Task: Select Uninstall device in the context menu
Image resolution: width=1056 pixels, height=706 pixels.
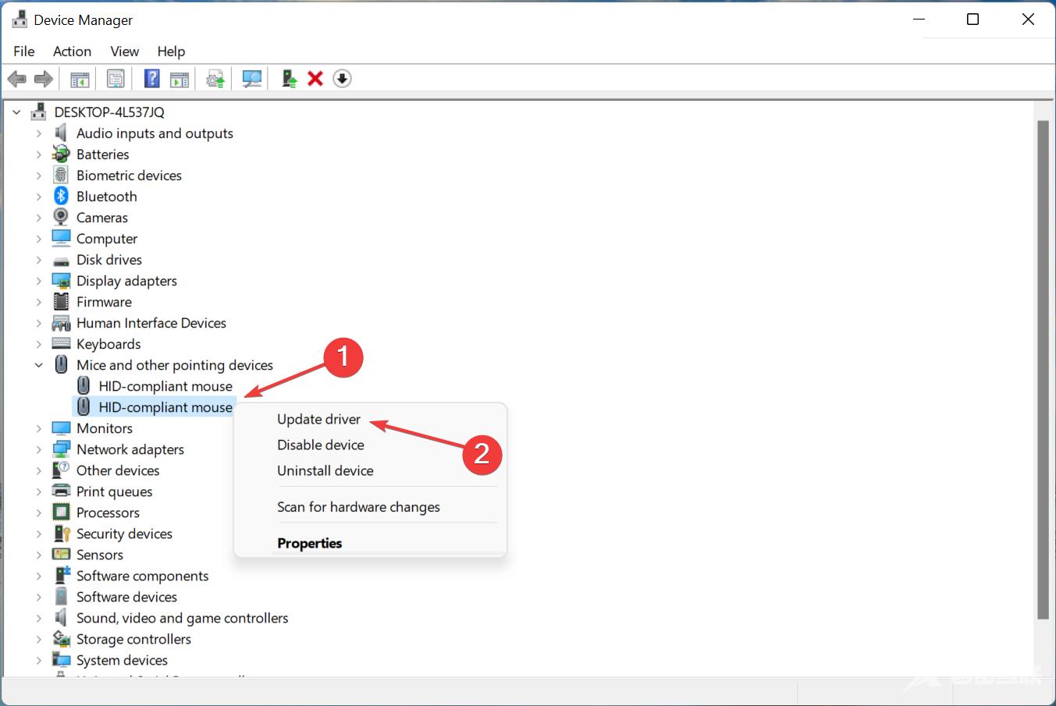Action: [325, 470]
